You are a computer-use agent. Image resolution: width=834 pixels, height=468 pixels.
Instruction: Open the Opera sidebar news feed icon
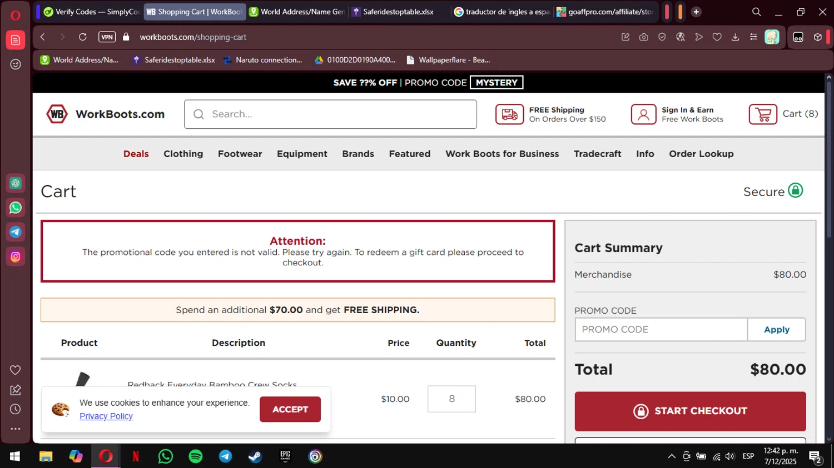click(x=16, y=40)
